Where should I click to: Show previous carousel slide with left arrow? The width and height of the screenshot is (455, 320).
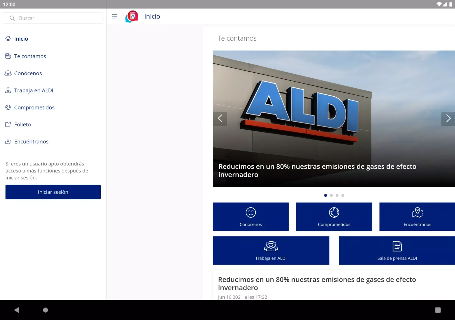(x=220, y=119)
